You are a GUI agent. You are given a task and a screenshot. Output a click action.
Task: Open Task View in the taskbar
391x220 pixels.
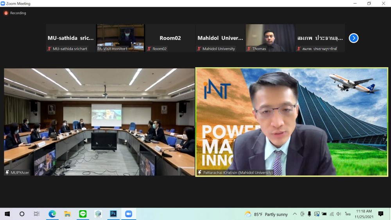pos(36,214)
